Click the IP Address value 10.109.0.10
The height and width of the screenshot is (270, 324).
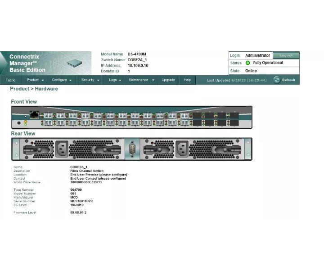[138, 66]
